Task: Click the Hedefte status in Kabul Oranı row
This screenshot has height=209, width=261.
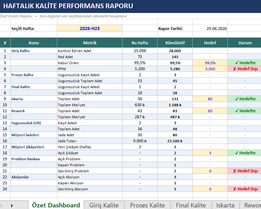Action: click(x=245, y=63)
